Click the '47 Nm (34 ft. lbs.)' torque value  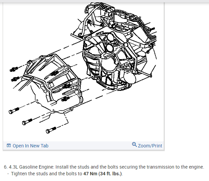(102, 174)
